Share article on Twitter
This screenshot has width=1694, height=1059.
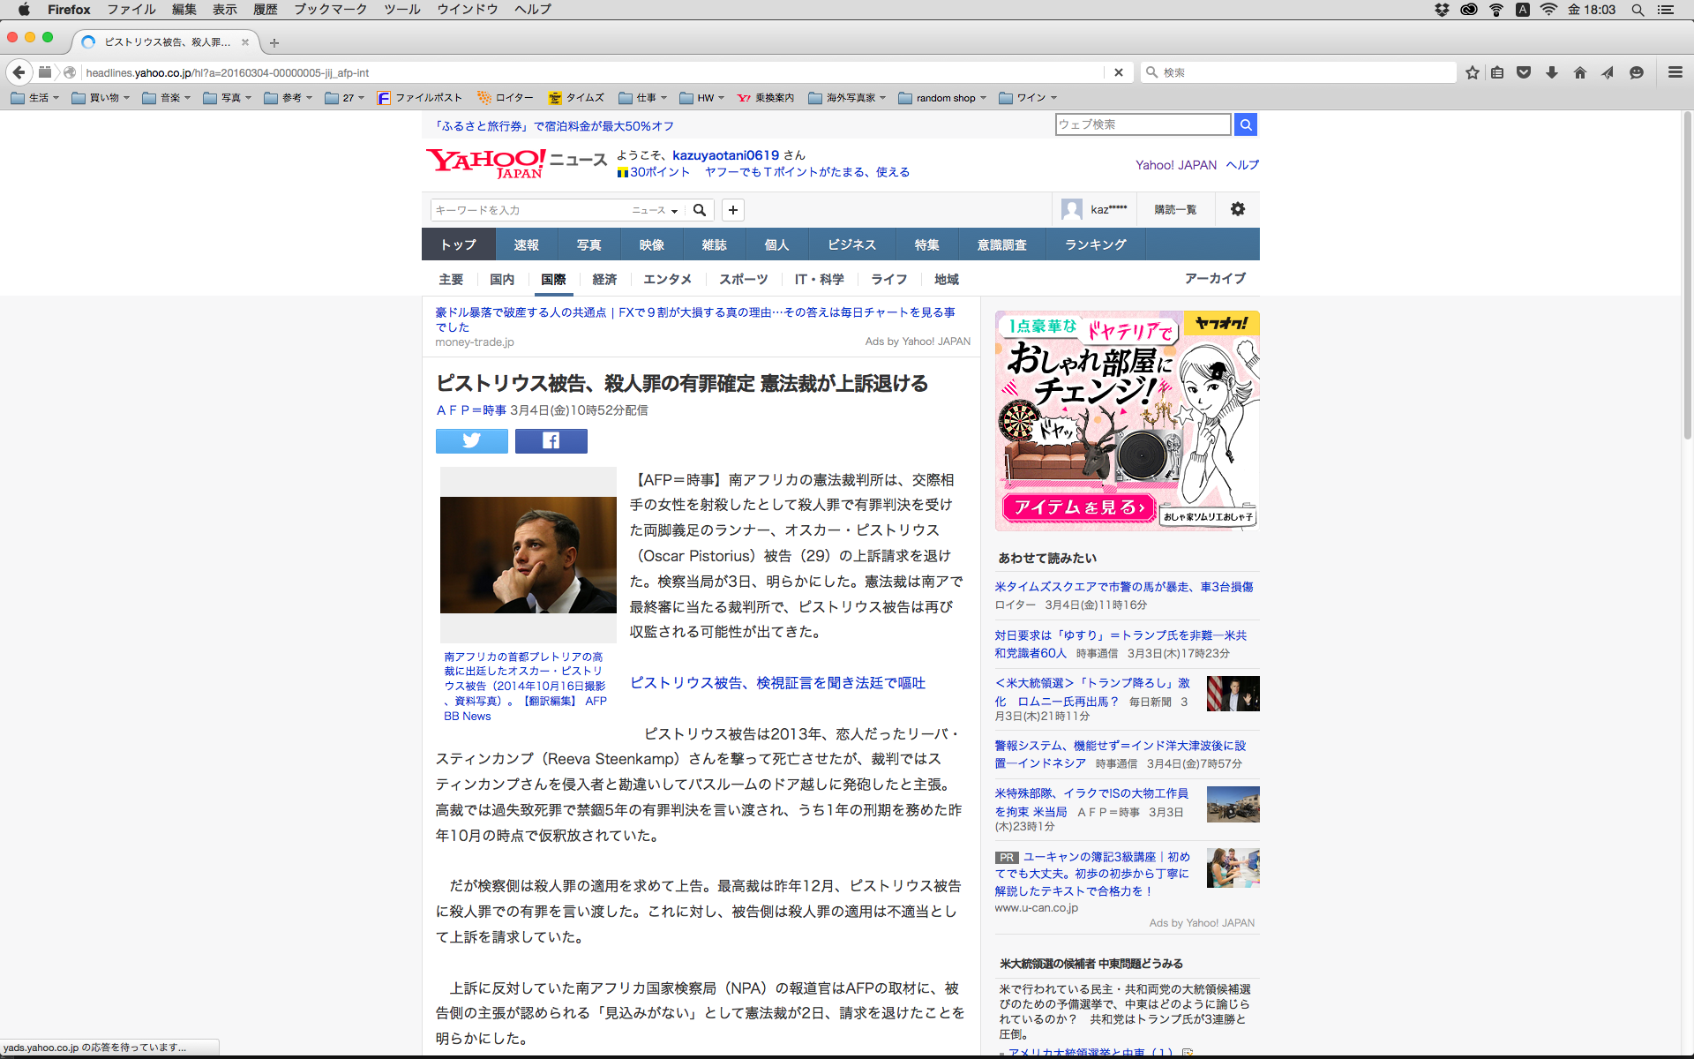click(x=471, y=440)
